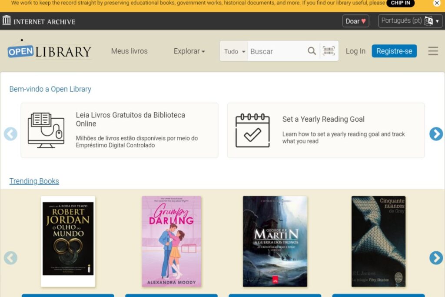Focus the Buscar search field

click(x=277, y=51)
